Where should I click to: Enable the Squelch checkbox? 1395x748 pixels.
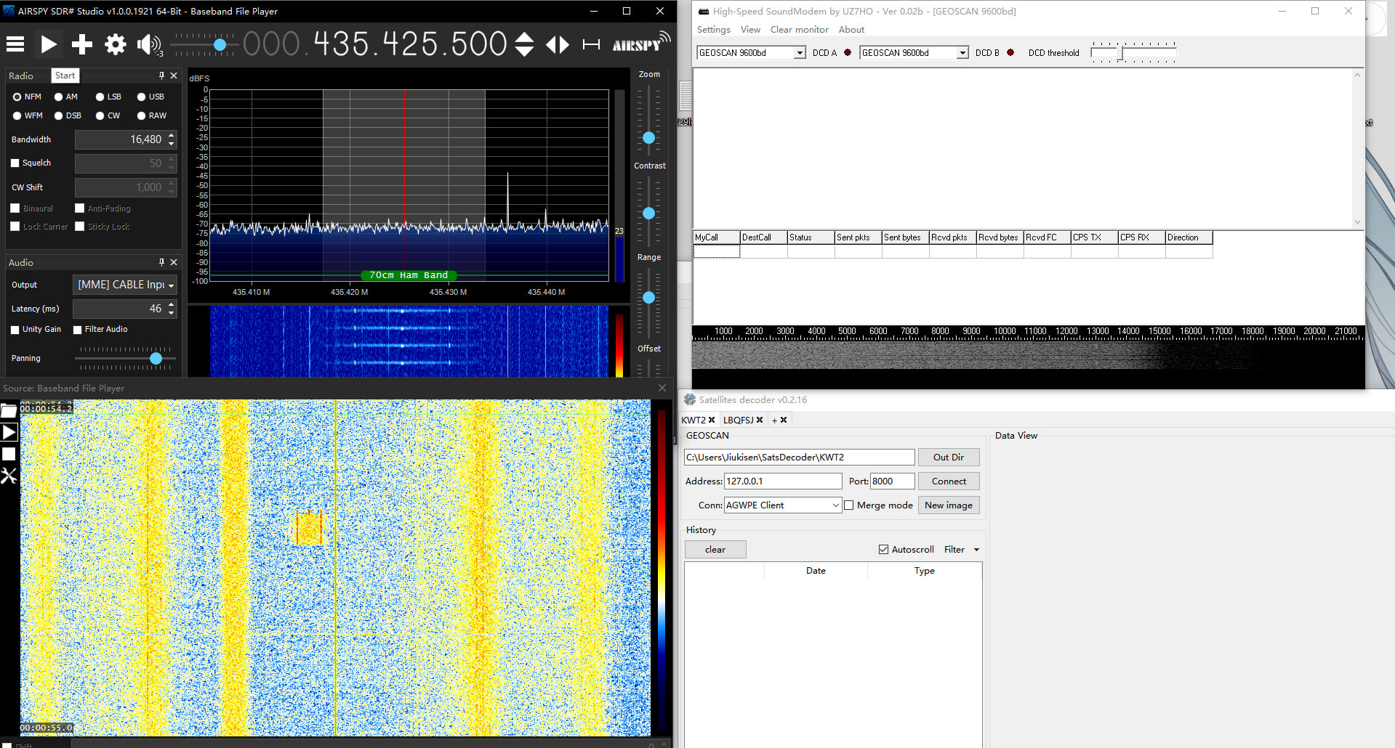tap(15, 163)
